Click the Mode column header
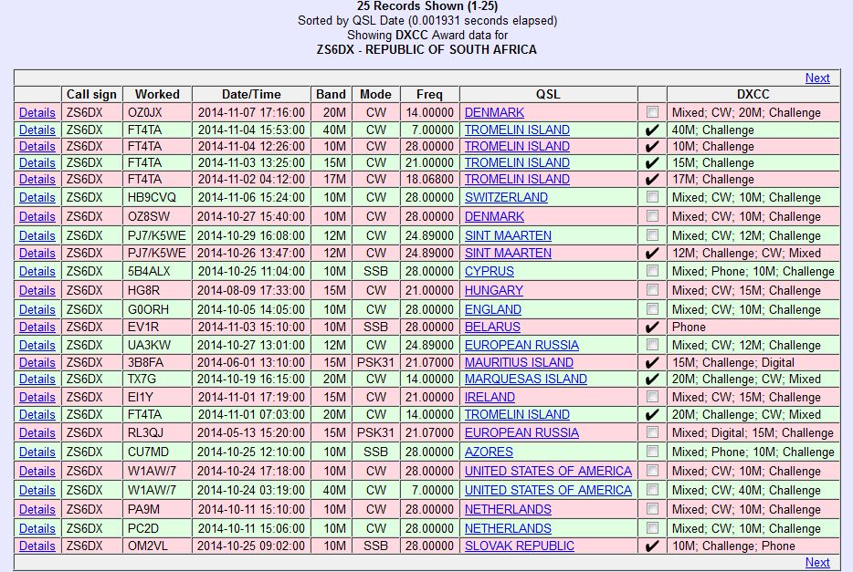The height and width of the screenshot is (572, 853). click(x=375, y=95)
